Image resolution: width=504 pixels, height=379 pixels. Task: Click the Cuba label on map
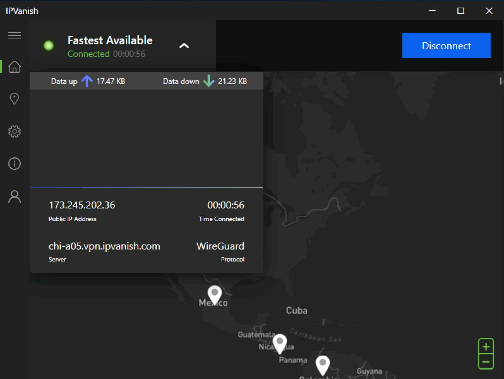(297, 310)
